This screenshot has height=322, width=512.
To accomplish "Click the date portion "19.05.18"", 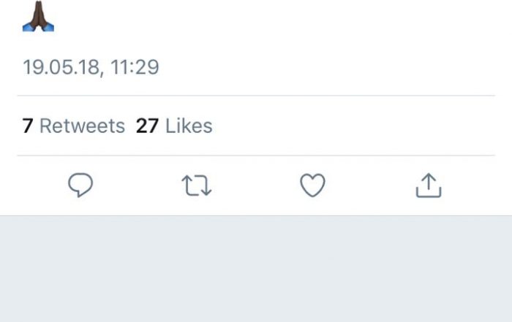I will tap(63, 68).
